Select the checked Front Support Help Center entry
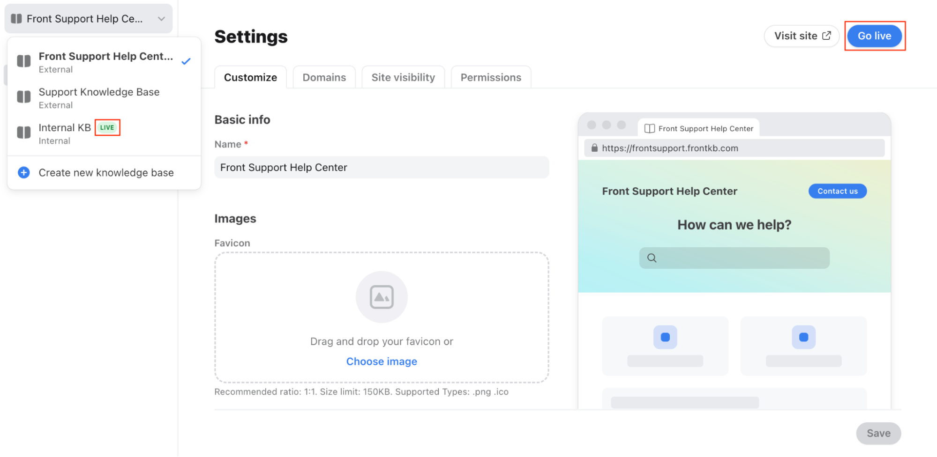The image size is (937, 457). pos(105,61)
